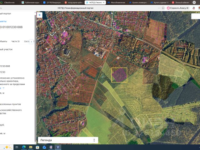Viewport: 200px width, 150px height.
Task: Open the Объекты tab in side panel
Action: [x=3, y=41]
